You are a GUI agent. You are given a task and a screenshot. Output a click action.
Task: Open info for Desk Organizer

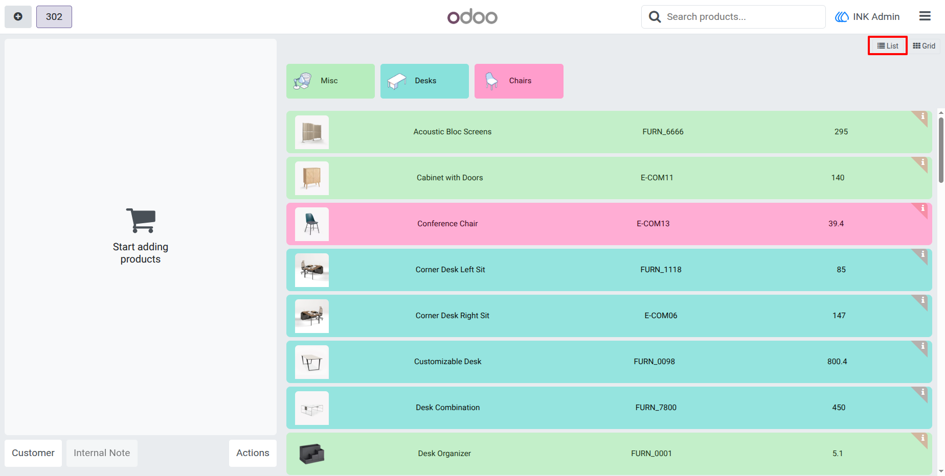click(x=922, y=439)
